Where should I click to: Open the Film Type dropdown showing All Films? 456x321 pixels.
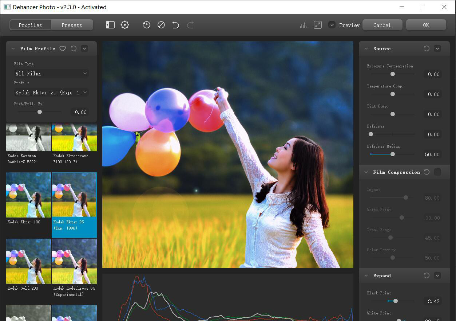[51, 73]
